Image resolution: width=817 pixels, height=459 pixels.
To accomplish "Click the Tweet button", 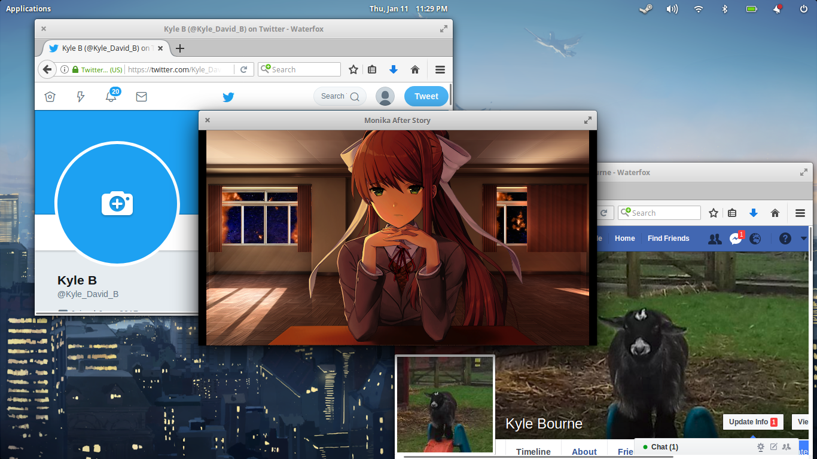I will (426, 96).
